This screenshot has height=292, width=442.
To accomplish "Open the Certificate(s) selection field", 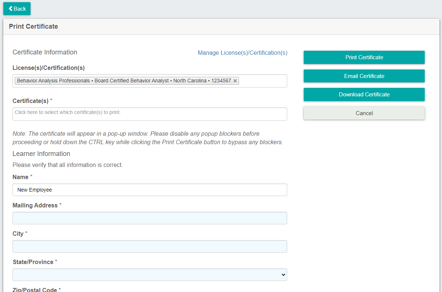I will (150, 114).
